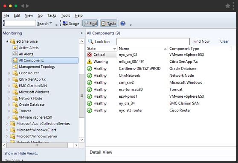Click the eG Enterprise folder icon

click(13, 41)
